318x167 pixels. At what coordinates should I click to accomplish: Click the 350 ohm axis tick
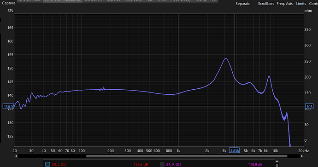pyautogui.click(x=307, y=29)
